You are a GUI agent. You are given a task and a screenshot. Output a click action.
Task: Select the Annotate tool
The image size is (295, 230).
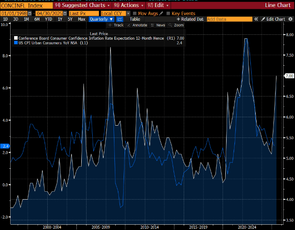pos(137,25)
